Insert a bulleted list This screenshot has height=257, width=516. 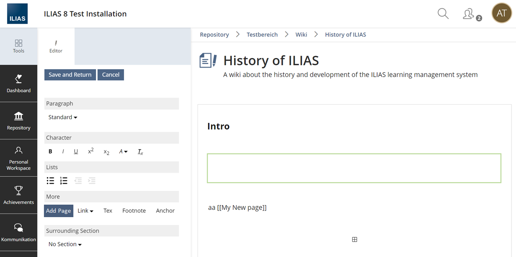coord(50,181)
